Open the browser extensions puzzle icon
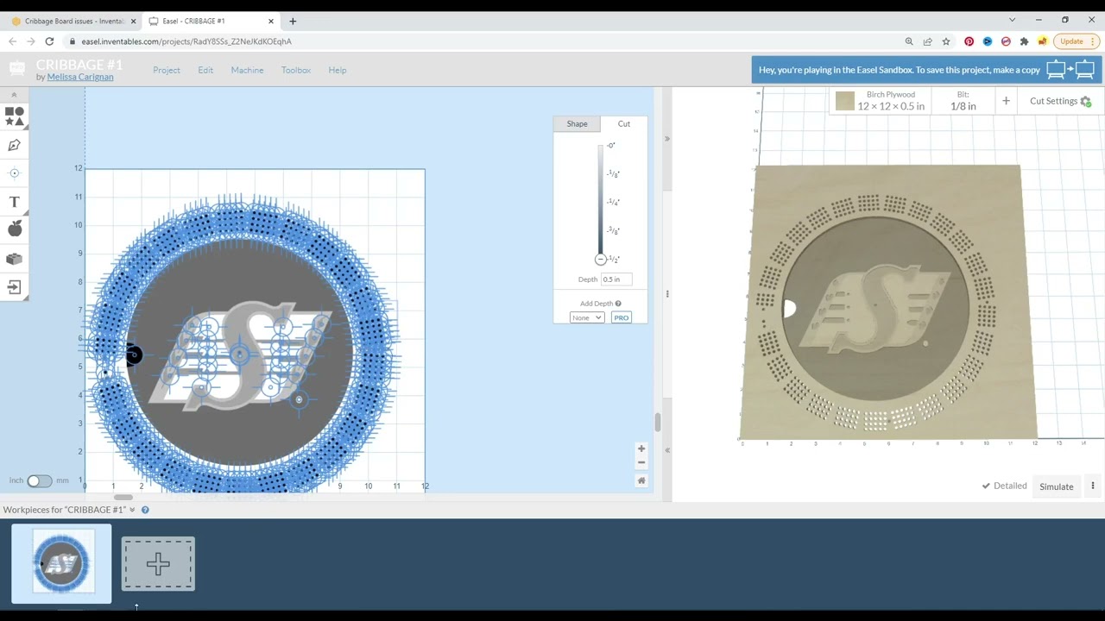Image resolution: width=1105 pixels, height=621 pixels. 1025,41
